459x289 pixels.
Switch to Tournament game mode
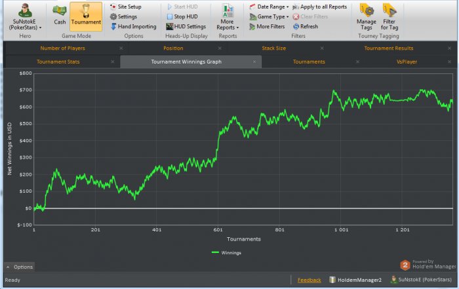86,15
